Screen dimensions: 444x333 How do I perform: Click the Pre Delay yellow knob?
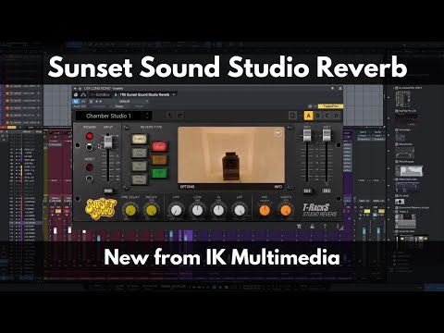tap(130, 211)
